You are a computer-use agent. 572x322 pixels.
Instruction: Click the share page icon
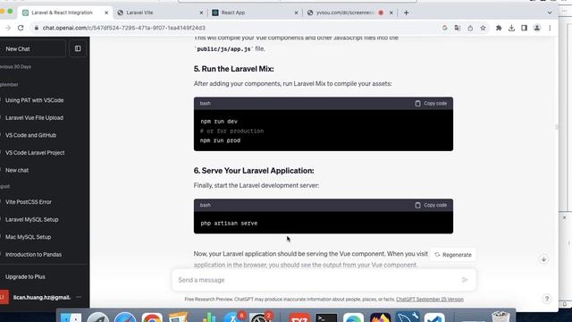click(470, 28)
